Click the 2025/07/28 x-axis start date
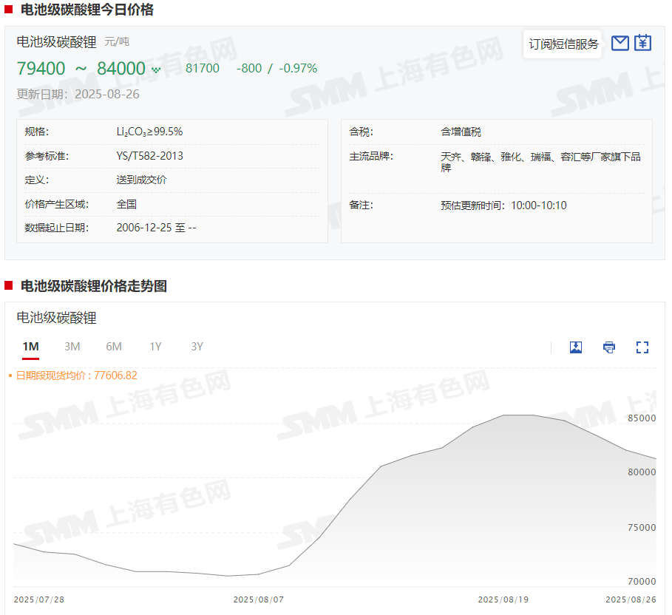 tap(39, 599)
